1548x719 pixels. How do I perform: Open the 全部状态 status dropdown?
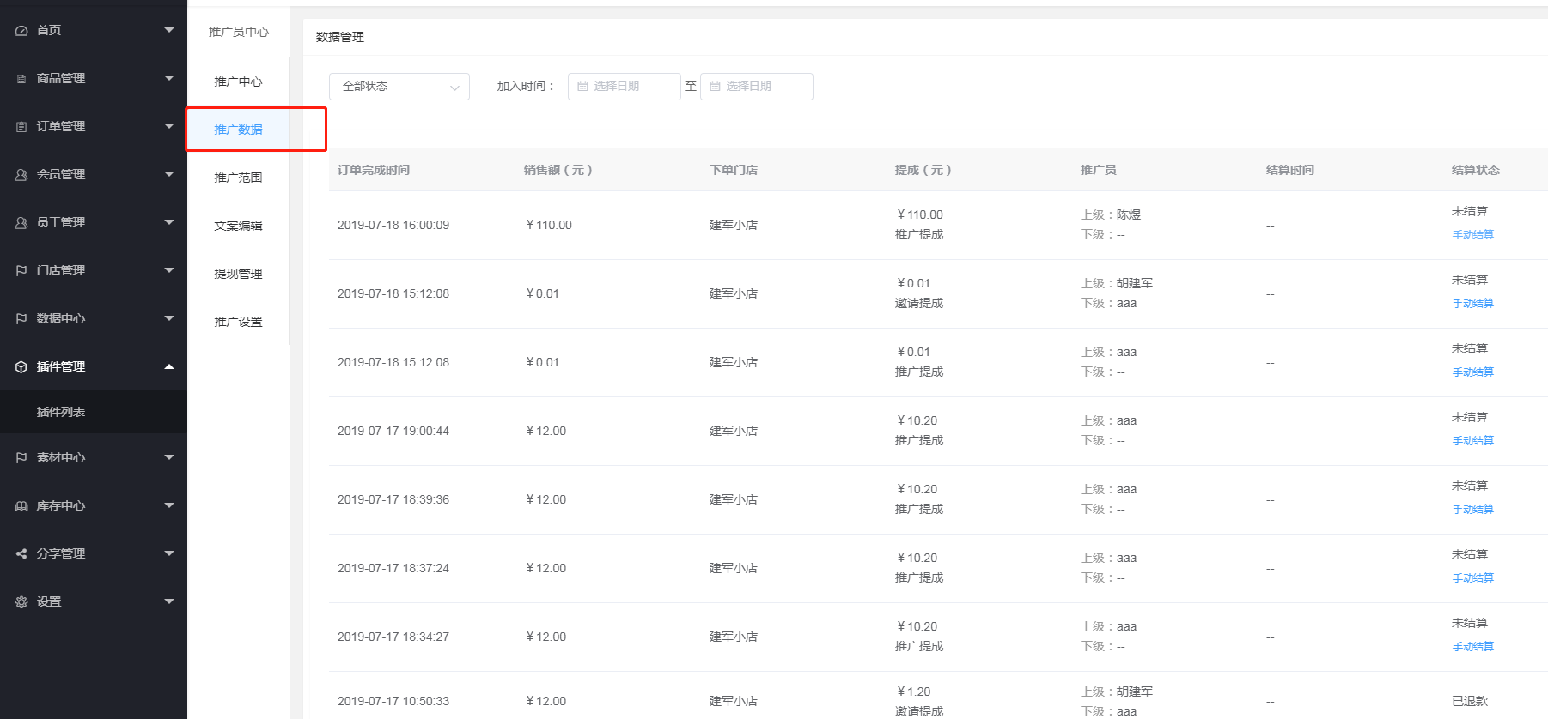399,87
